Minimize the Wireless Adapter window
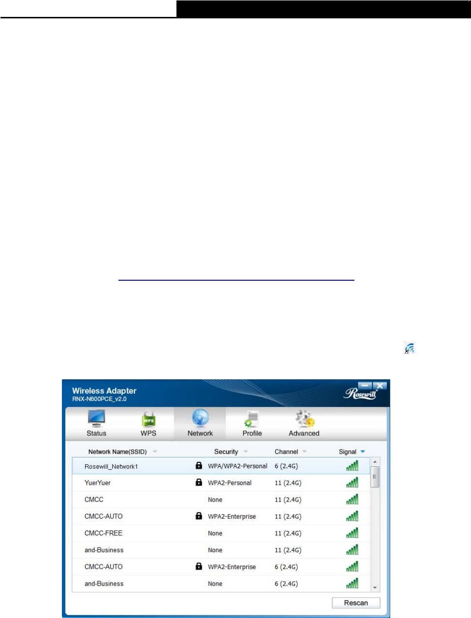 [366, 386]
